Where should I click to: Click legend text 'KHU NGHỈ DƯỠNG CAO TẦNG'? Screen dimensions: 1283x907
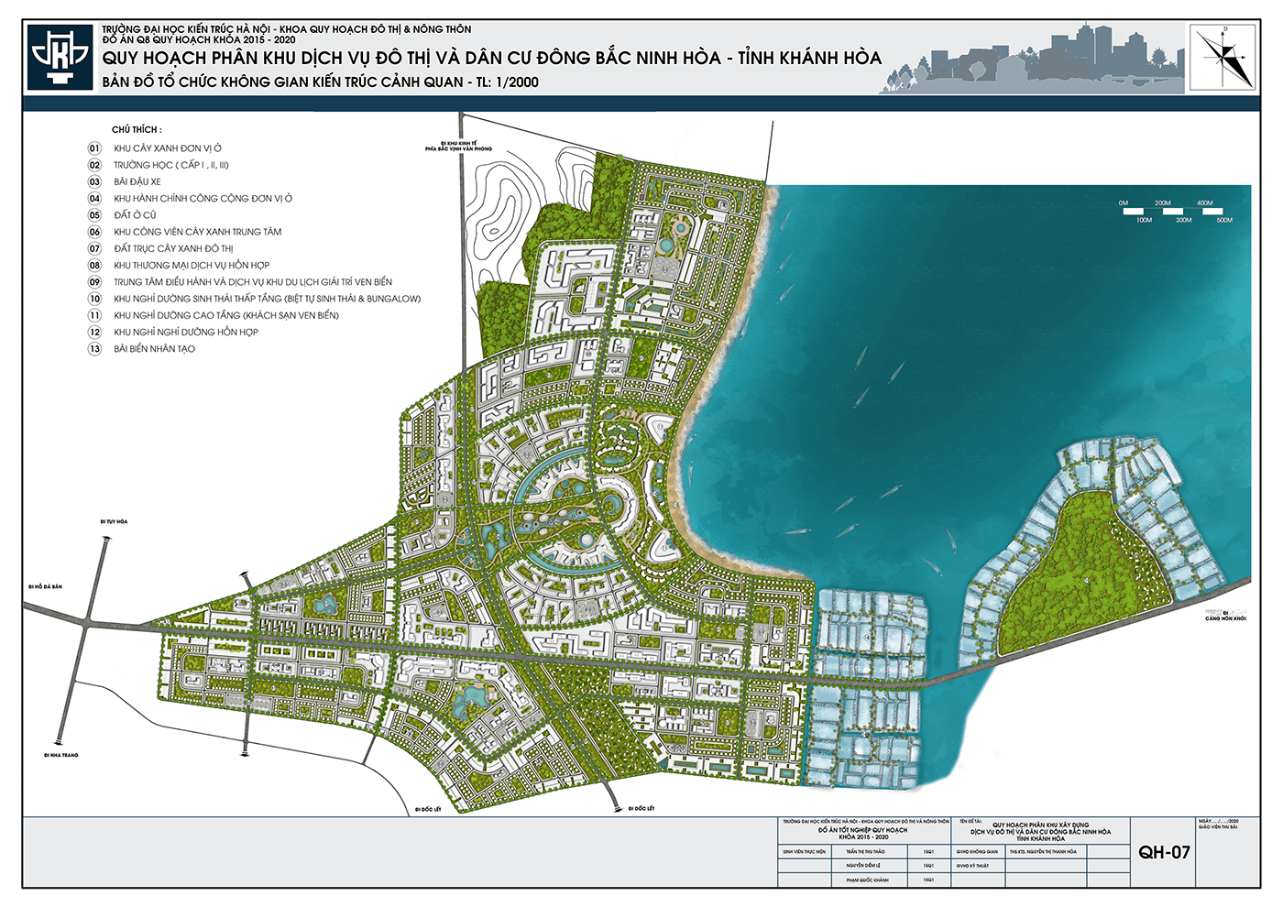point(226,315)
